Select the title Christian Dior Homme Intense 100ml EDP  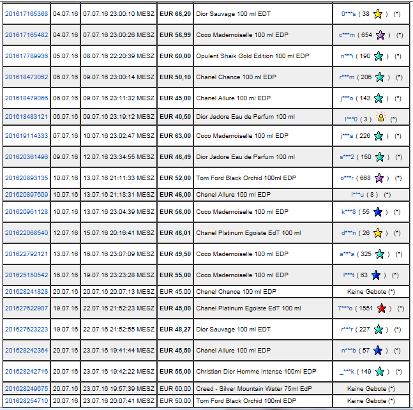256,371
